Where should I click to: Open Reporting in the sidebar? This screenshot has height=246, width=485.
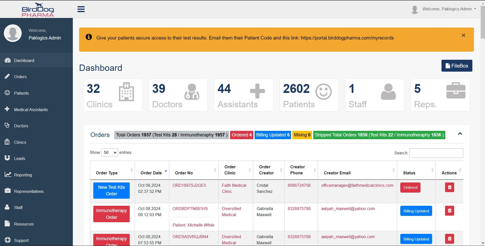pos(23,175)
